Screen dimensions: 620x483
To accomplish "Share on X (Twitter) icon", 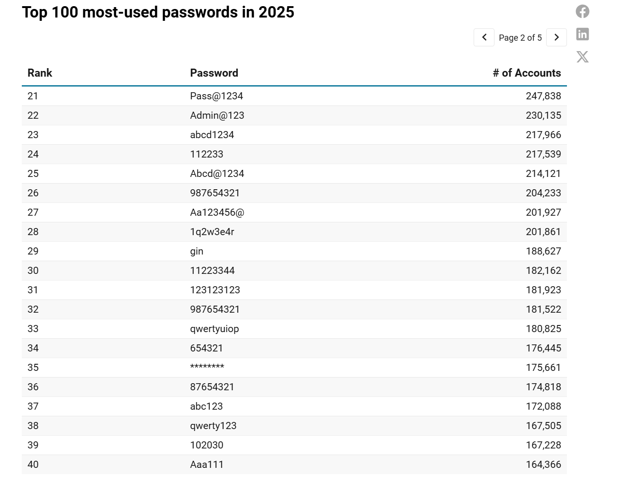I will [582, 57].
